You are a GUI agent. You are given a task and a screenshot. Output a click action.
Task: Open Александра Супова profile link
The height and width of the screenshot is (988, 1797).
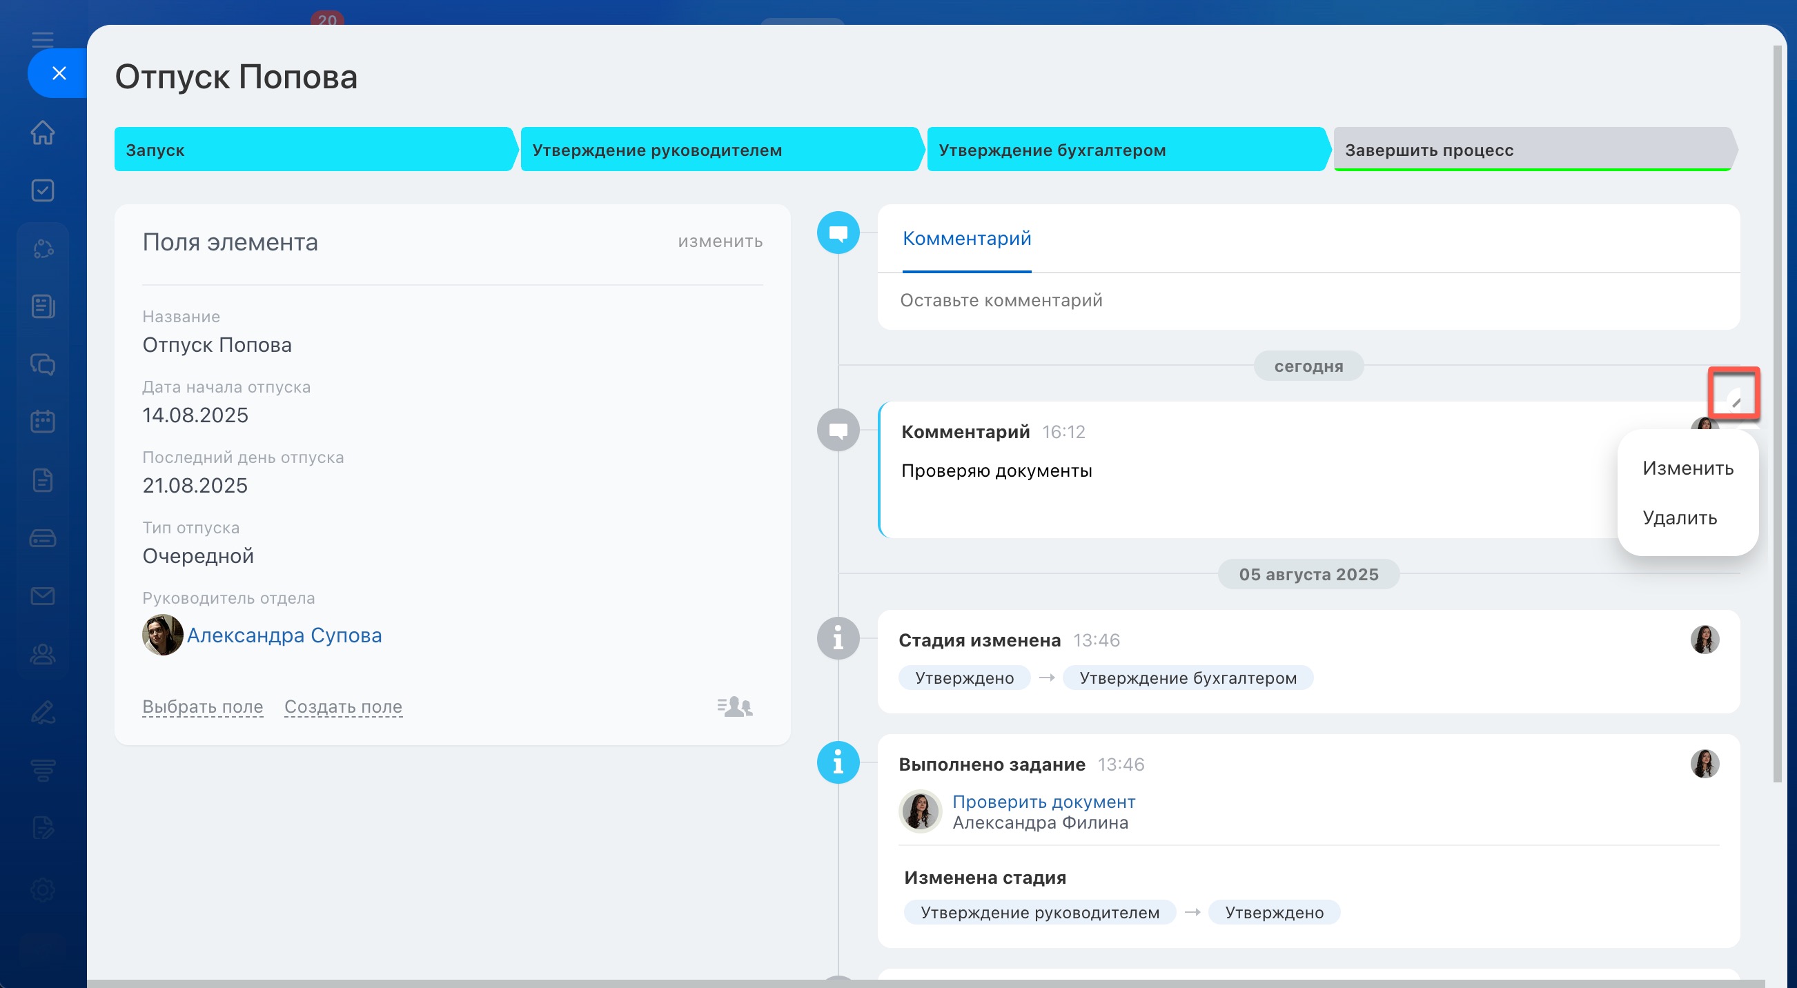tap(284, 635)
